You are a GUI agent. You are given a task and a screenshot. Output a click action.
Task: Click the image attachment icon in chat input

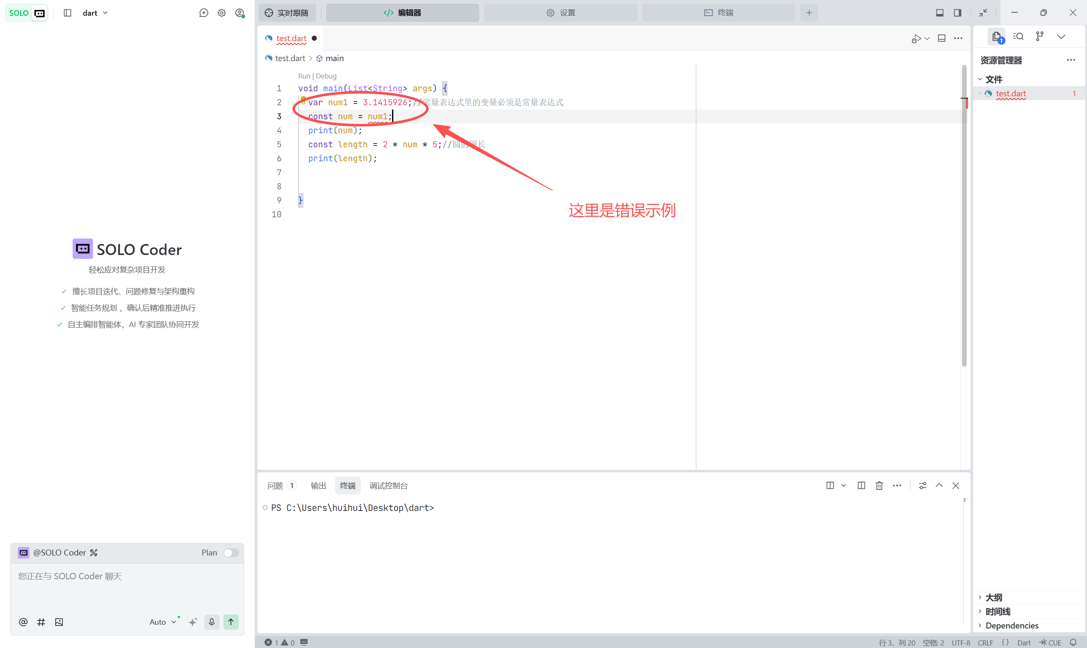click(x=59, y=622)
